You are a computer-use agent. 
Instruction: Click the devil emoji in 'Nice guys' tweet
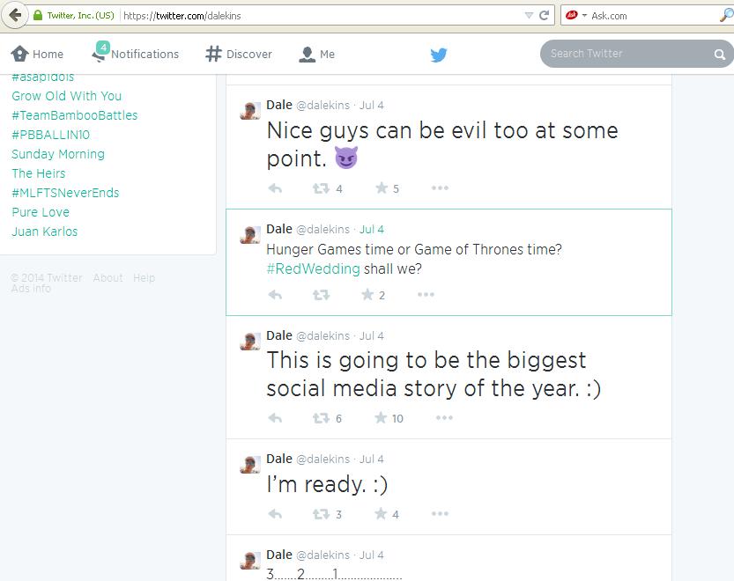pyautogui.click(x=346, y=158)
